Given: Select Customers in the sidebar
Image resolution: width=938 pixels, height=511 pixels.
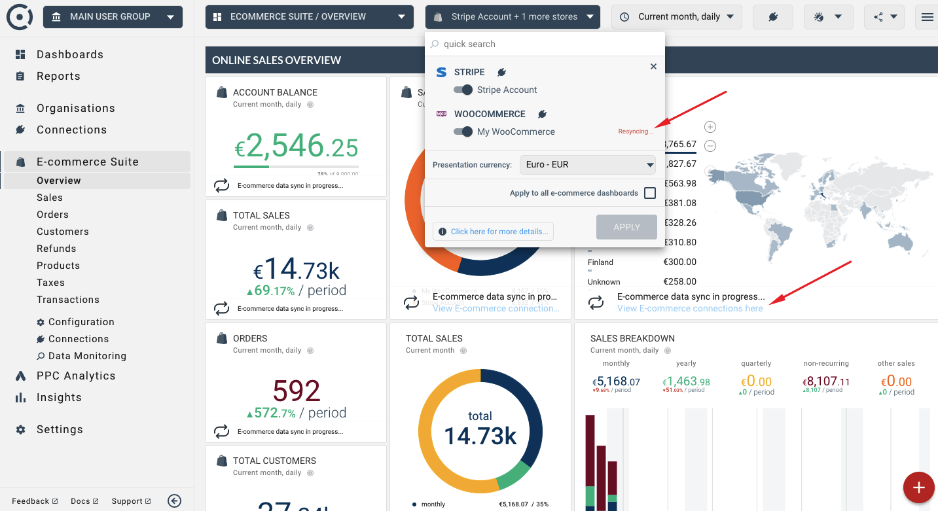Looking at the screenshot, I should pyautogui.click(x=63, y=232).
